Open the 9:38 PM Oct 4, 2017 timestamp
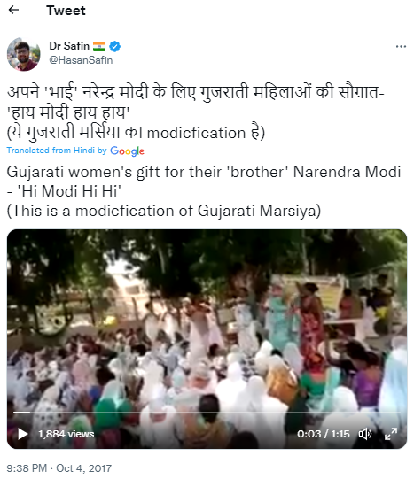The height and width of the screenshot is (479, 414). [x=59, y=468]
